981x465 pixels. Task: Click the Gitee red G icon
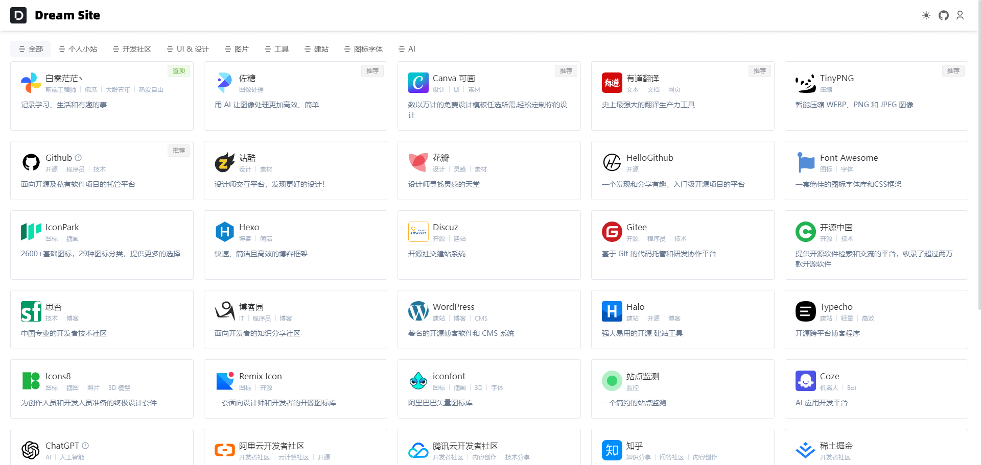[612, 232]
